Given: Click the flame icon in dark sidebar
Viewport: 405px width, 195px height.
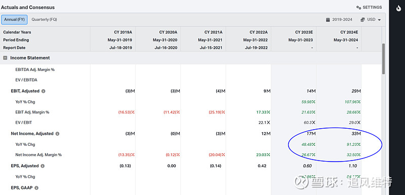Looking at the screenshot, I should 398,8.
